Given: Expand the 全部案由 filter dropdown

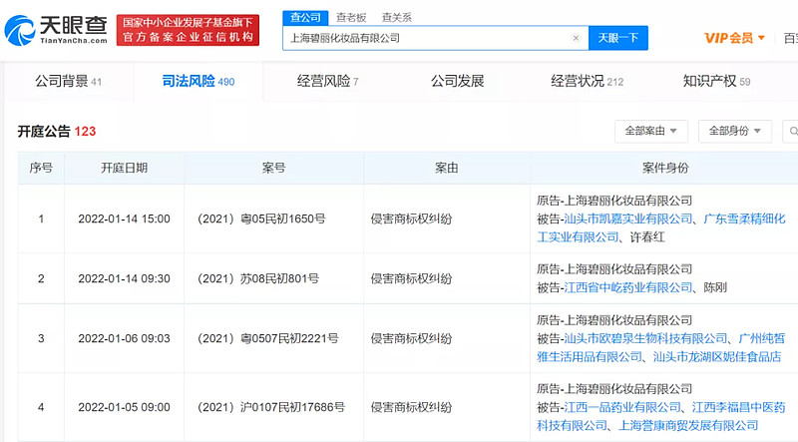Looking at the screenshot, I should [x=651, y=132].
